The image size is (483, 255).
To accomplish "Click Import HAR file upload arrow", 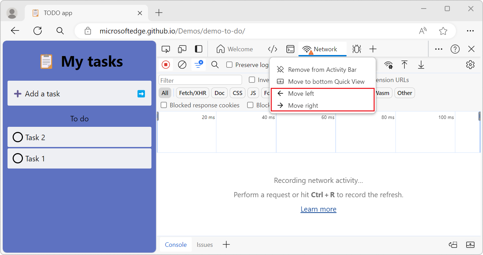I will pos(404,65).
